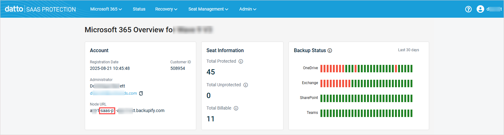Click the Node URL text

(127, 110)
